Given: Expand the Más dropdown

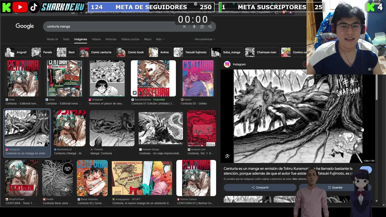Looking at the screenshot, I should point(160,39).
